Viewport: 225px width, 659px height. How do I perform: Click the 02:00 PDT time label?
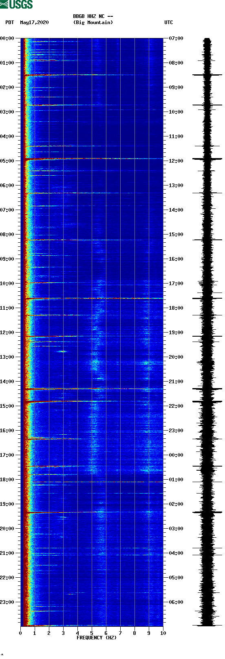click(x=7, y=87)
